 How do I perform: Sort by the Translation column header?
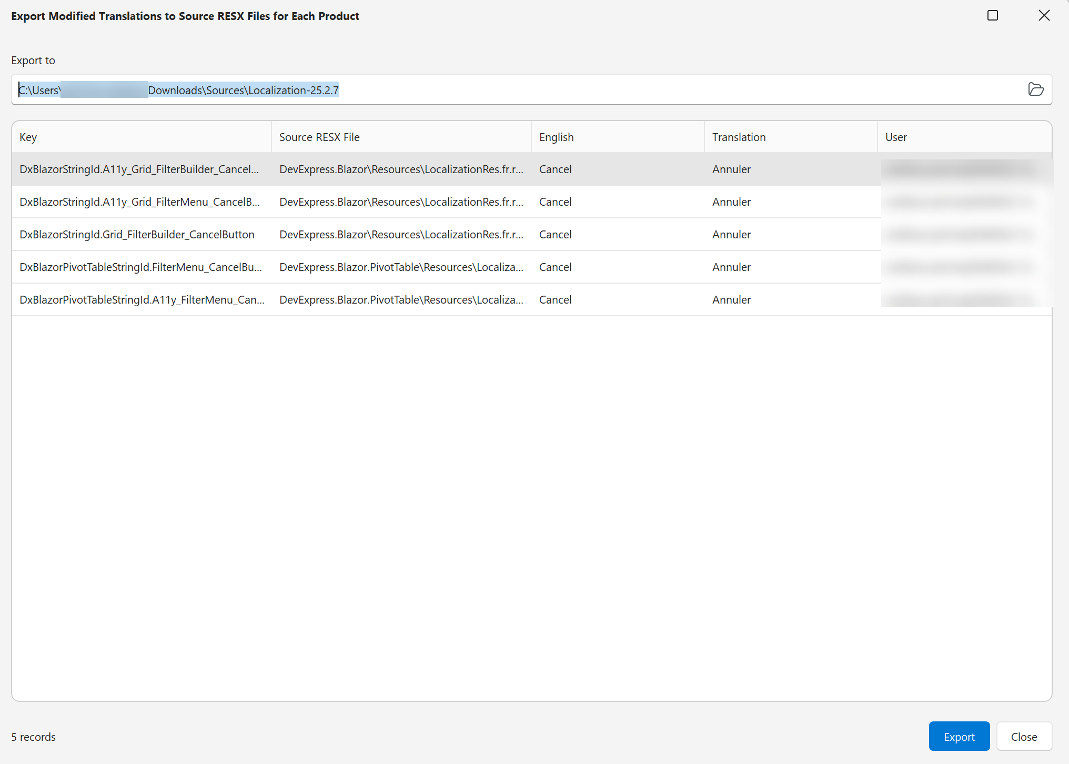click(791, 137)
